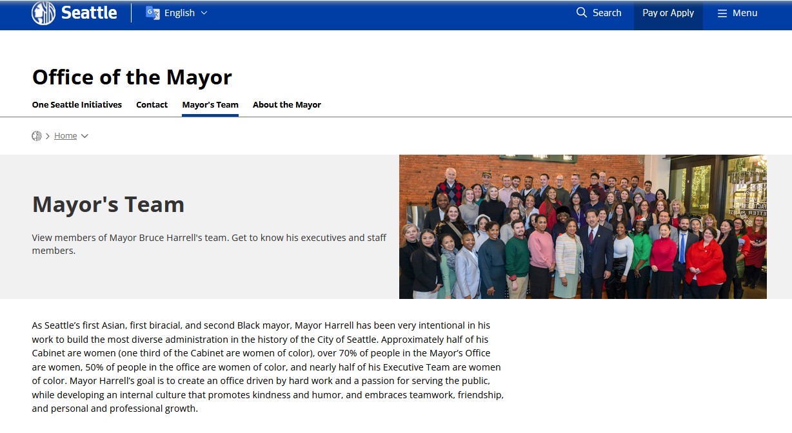The height and width of the screenshot is (433, 792).
Task: Click the Mayor's Team banner heading
Action: [x=108, y=204]
